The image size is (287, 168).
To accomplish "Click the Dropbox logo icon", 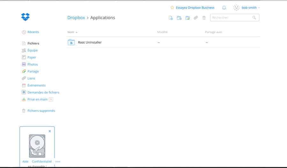I will click(x=25, y=17).
